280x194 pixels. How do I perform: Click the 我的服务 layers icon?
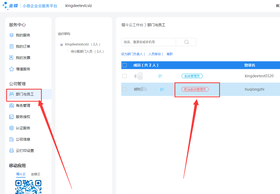pos(11,35)
